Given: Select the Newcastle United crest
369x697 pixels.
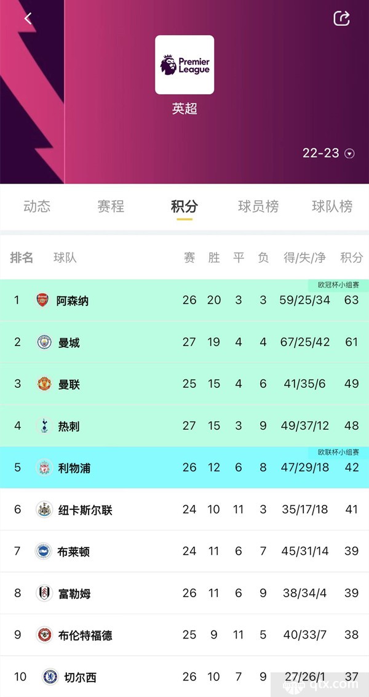Looking at the screenshot, I should click(44, 509).
